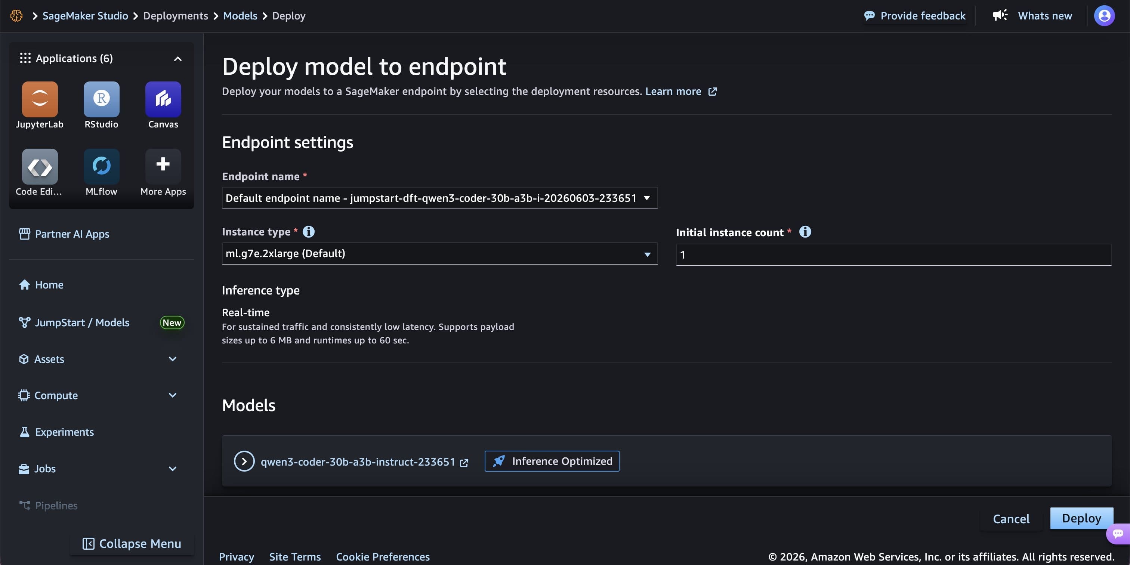Launch the MLflow app icon
1130x565 pixels.
pyautogui.click(x=101, y=166)
